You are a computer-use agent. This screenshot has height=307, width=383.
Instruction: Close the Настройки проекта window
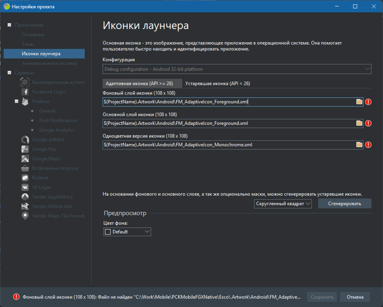pos(374,7)
